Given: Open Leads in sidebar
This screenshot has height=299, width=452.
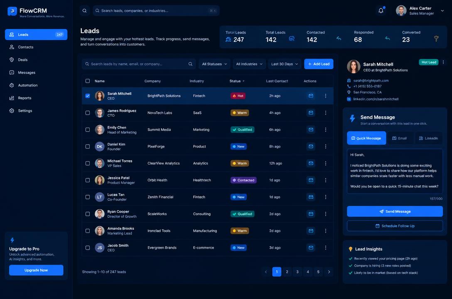Looking at the screenshot, I should point(36,34).
